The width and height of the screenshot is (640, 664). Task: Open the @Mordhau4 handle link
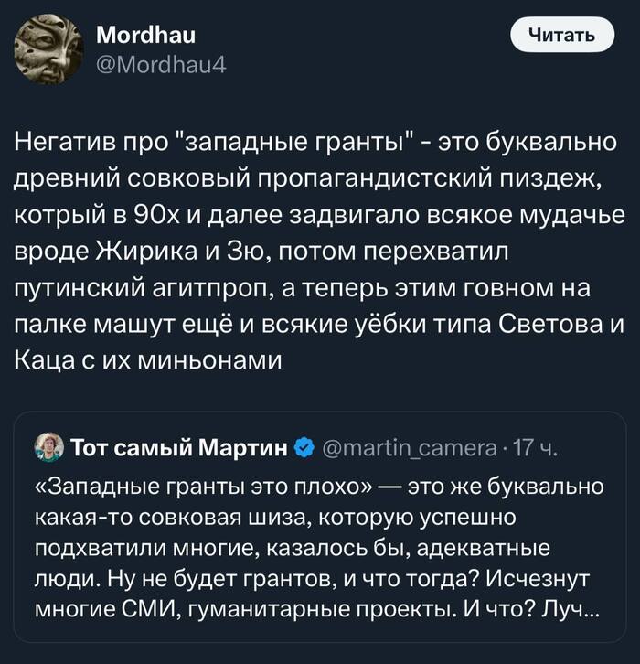click(154, 65)
